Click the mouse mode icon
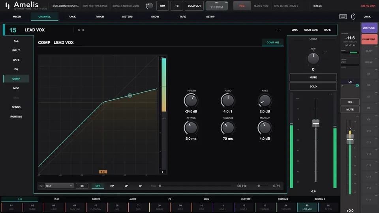The width and height of the screenshot is (379, 213). tap(353, 17)
